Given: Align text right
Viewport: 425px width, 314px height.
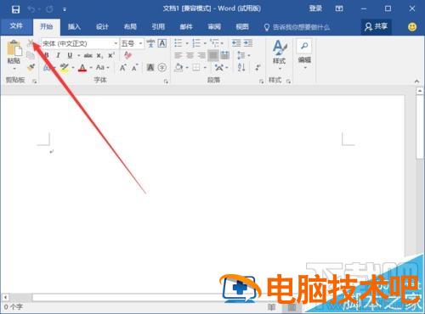Looking at the screenshot, I should 201,55.
